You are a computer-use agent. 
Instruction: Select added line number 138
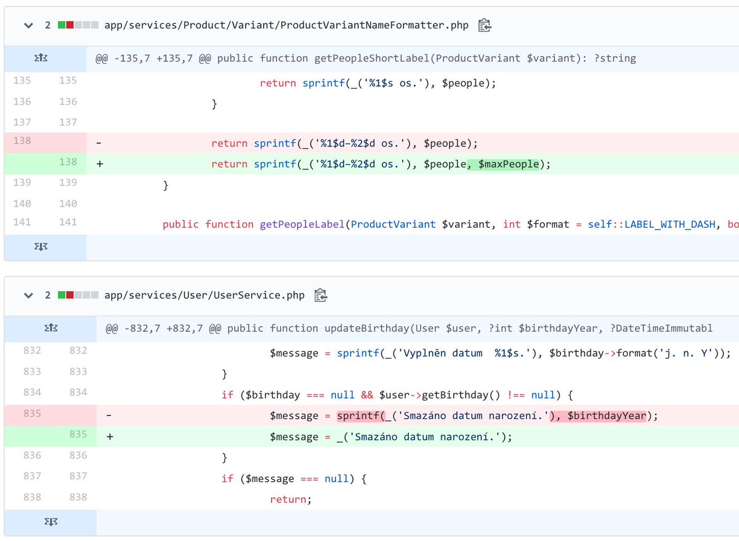pyautogui.click(x=68, y=162)
